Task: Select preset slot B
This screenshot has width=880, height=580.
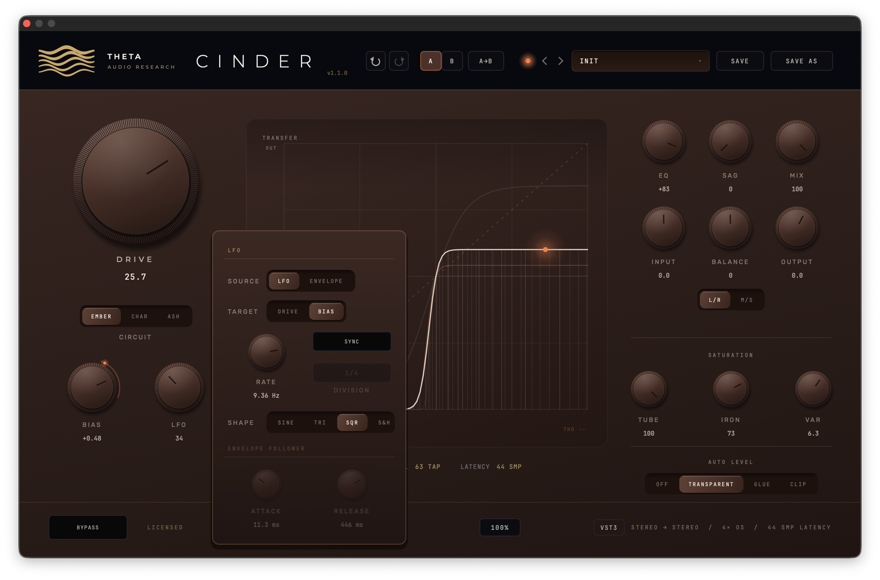Action: pyautogui.click(x=452, y=61)
